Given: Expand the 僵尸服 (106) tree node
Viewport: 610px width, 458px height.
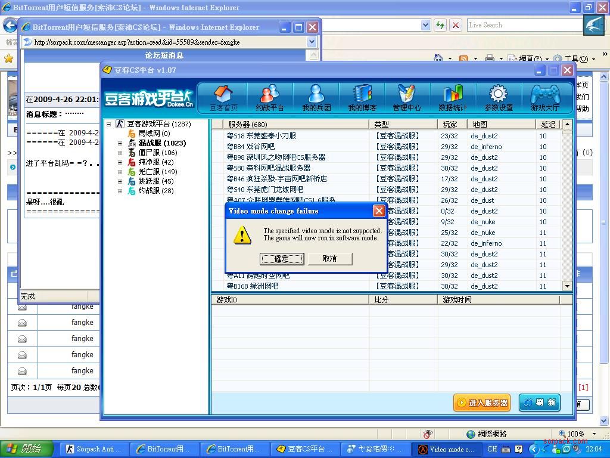Looking at the screenshot, I should [120, 153].
